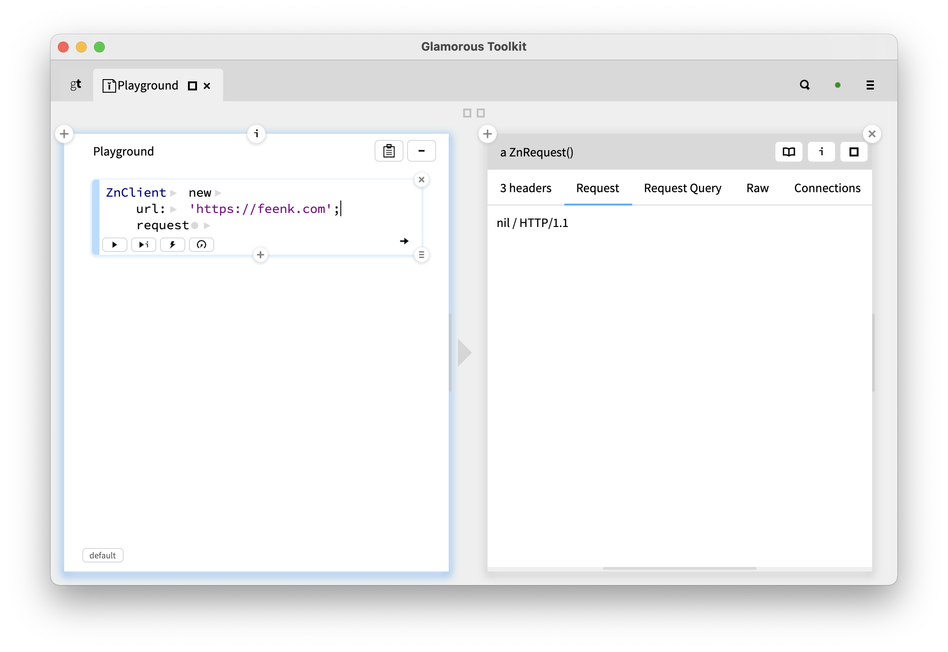This screenshot has height=652, width=948.
Task: Click the default button at bottom left
Action: pyautogui.click(x=103, y=555)
